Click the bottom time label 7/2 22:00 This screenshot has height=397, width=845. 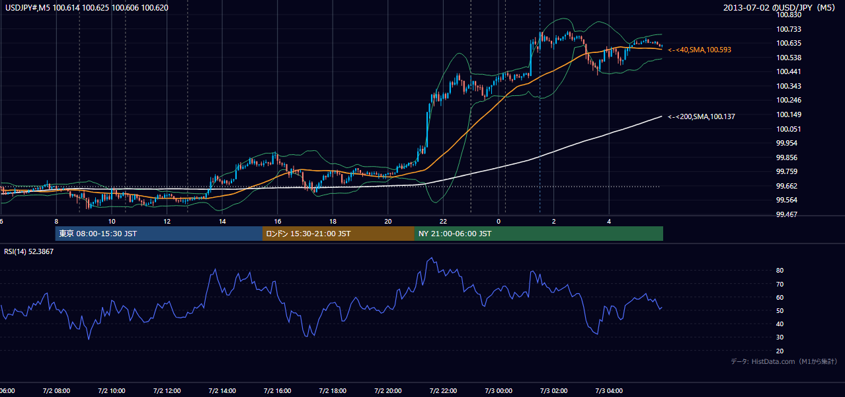(x=443, y=390)
